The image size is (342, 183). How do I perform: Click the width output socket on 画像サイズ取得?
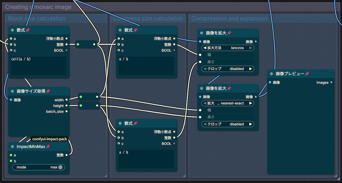66,100
